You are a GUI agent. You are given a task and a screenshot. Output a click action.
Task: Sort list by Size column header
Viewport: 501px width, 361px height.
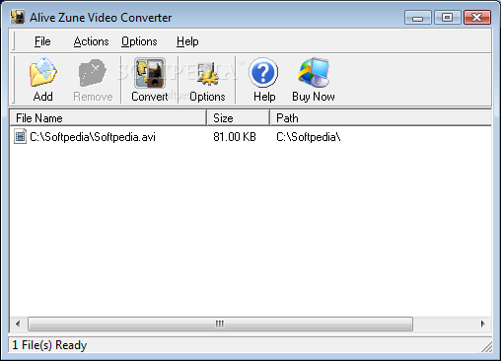pyautogui.click(x=239, y=118)
